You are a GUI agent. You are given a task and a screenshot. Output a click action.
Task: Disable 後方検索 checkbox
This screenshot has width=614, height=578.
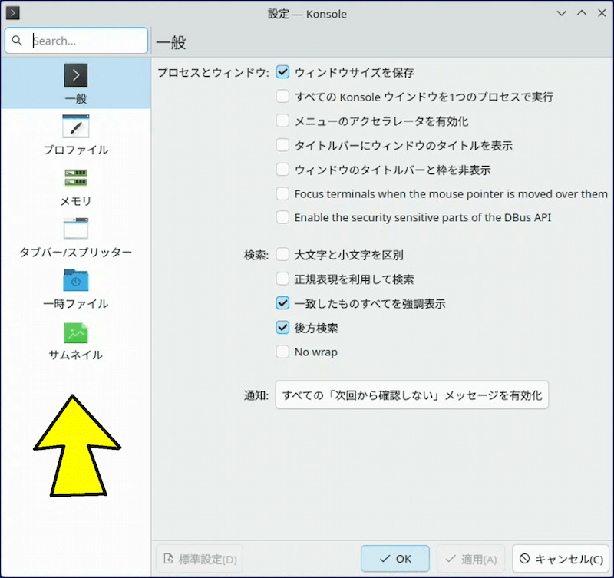point(282,328)
